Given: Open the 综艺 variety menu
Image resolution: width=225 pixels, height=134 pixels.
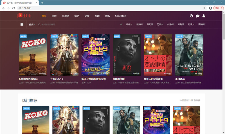Looking at the screenshot, I should tap(77, 16).
